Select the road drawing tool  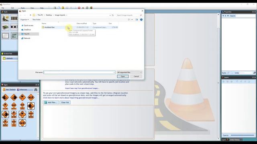pos(5,18)
